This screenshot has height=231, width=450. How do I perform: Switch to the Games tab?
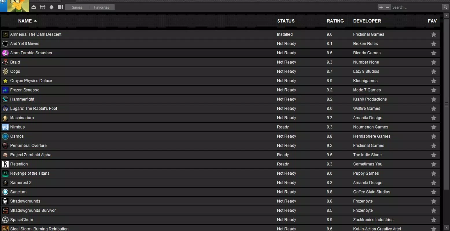point(77,7)
